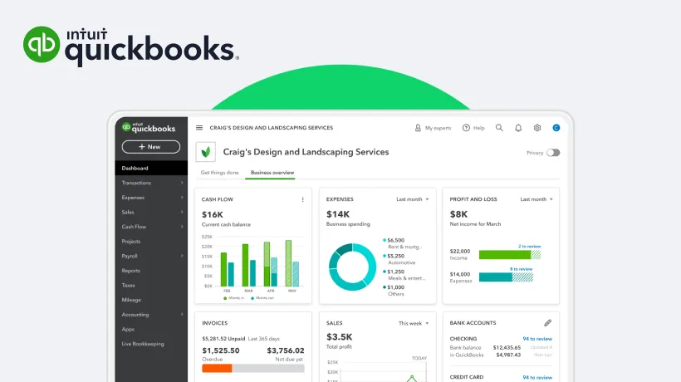This screenshot has height=382, width=681.
Task: Click the gray not due yet bar
Action: (x=268, y=369)
